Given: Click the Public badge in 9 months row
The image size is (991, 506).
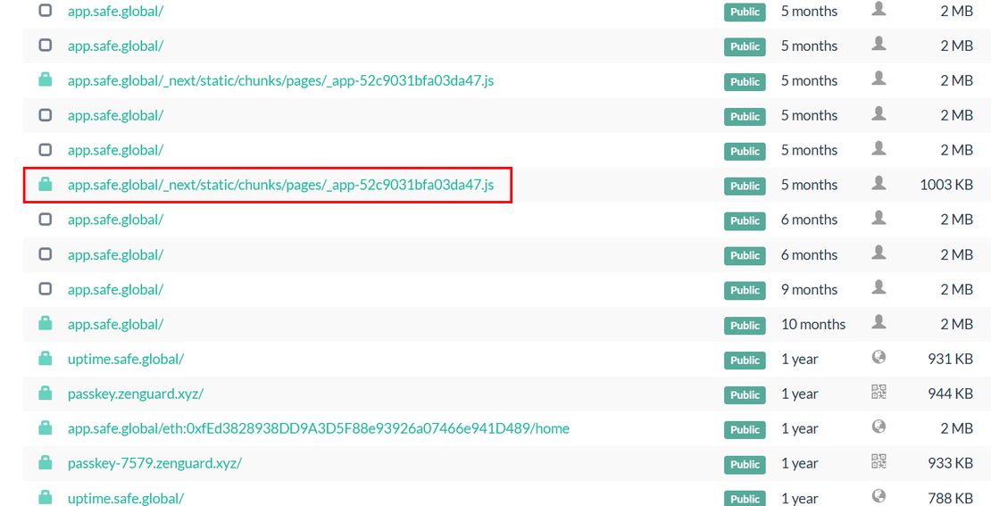Looking at the screenshot, I should pyautogui.click(x=745, y=290).
